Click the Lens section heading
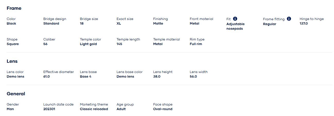334x116 pixels. click(12, 61)
